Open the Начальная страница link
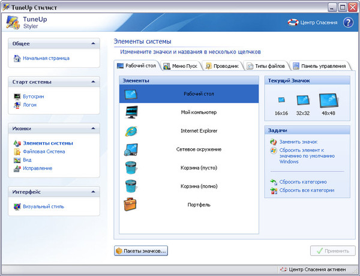360x276 pixels. 46,58
